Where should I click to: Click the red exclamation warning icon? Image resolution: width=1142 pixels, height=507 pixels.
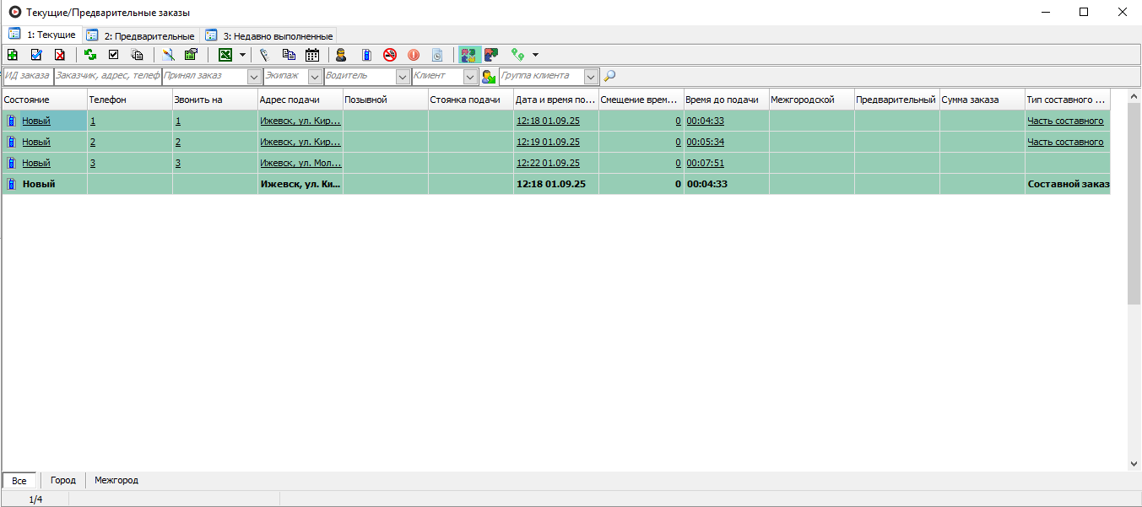click(x=414, y=55)
